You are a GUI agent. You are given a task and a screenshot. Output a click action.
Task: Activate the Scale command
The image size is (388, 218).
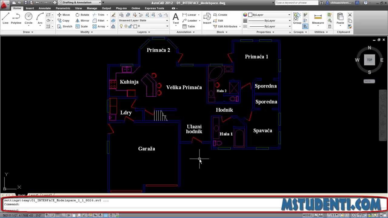[82, 26]
